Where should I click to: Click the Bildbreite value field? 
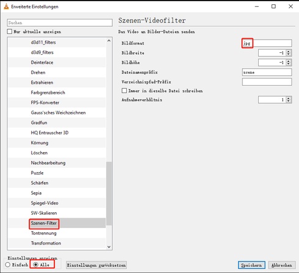click(272, 53)
